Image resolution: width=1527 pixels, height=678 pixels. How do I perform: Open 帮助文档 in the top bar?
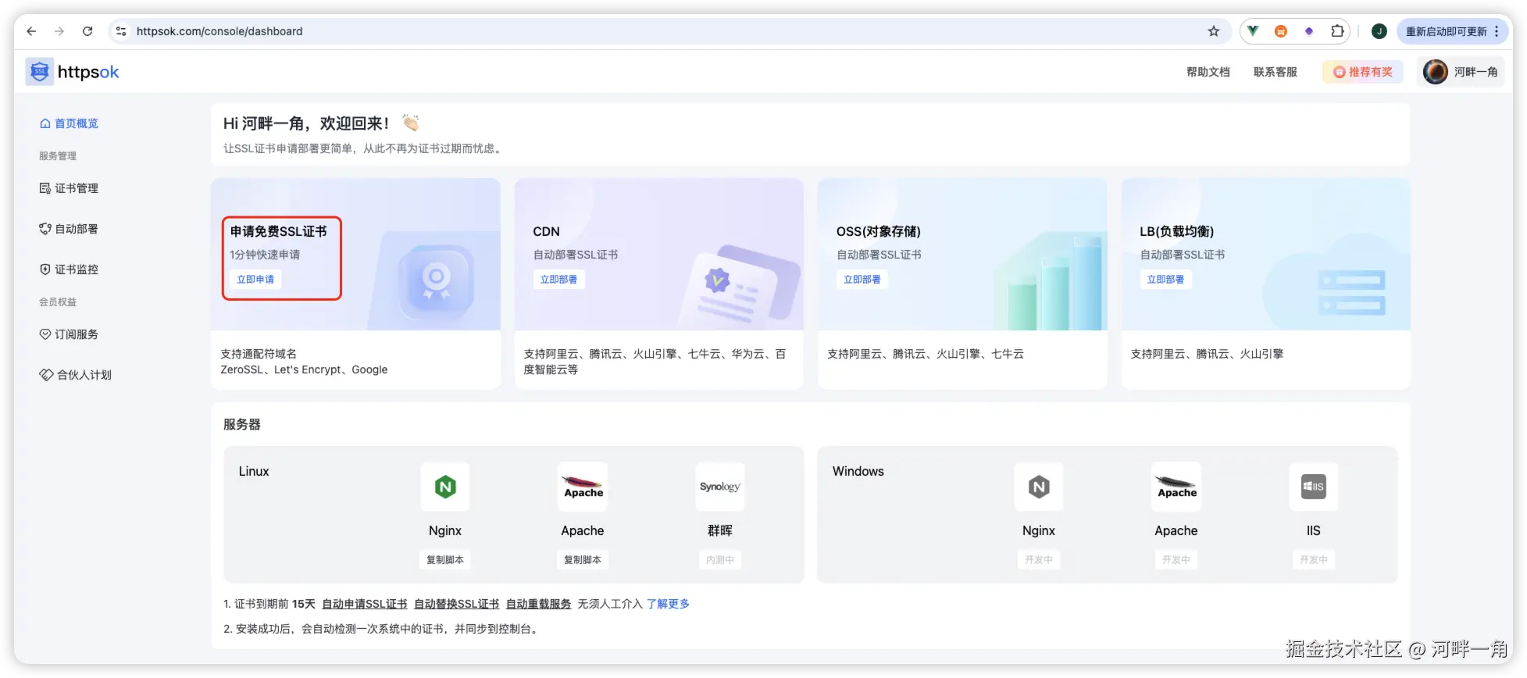1208,72
